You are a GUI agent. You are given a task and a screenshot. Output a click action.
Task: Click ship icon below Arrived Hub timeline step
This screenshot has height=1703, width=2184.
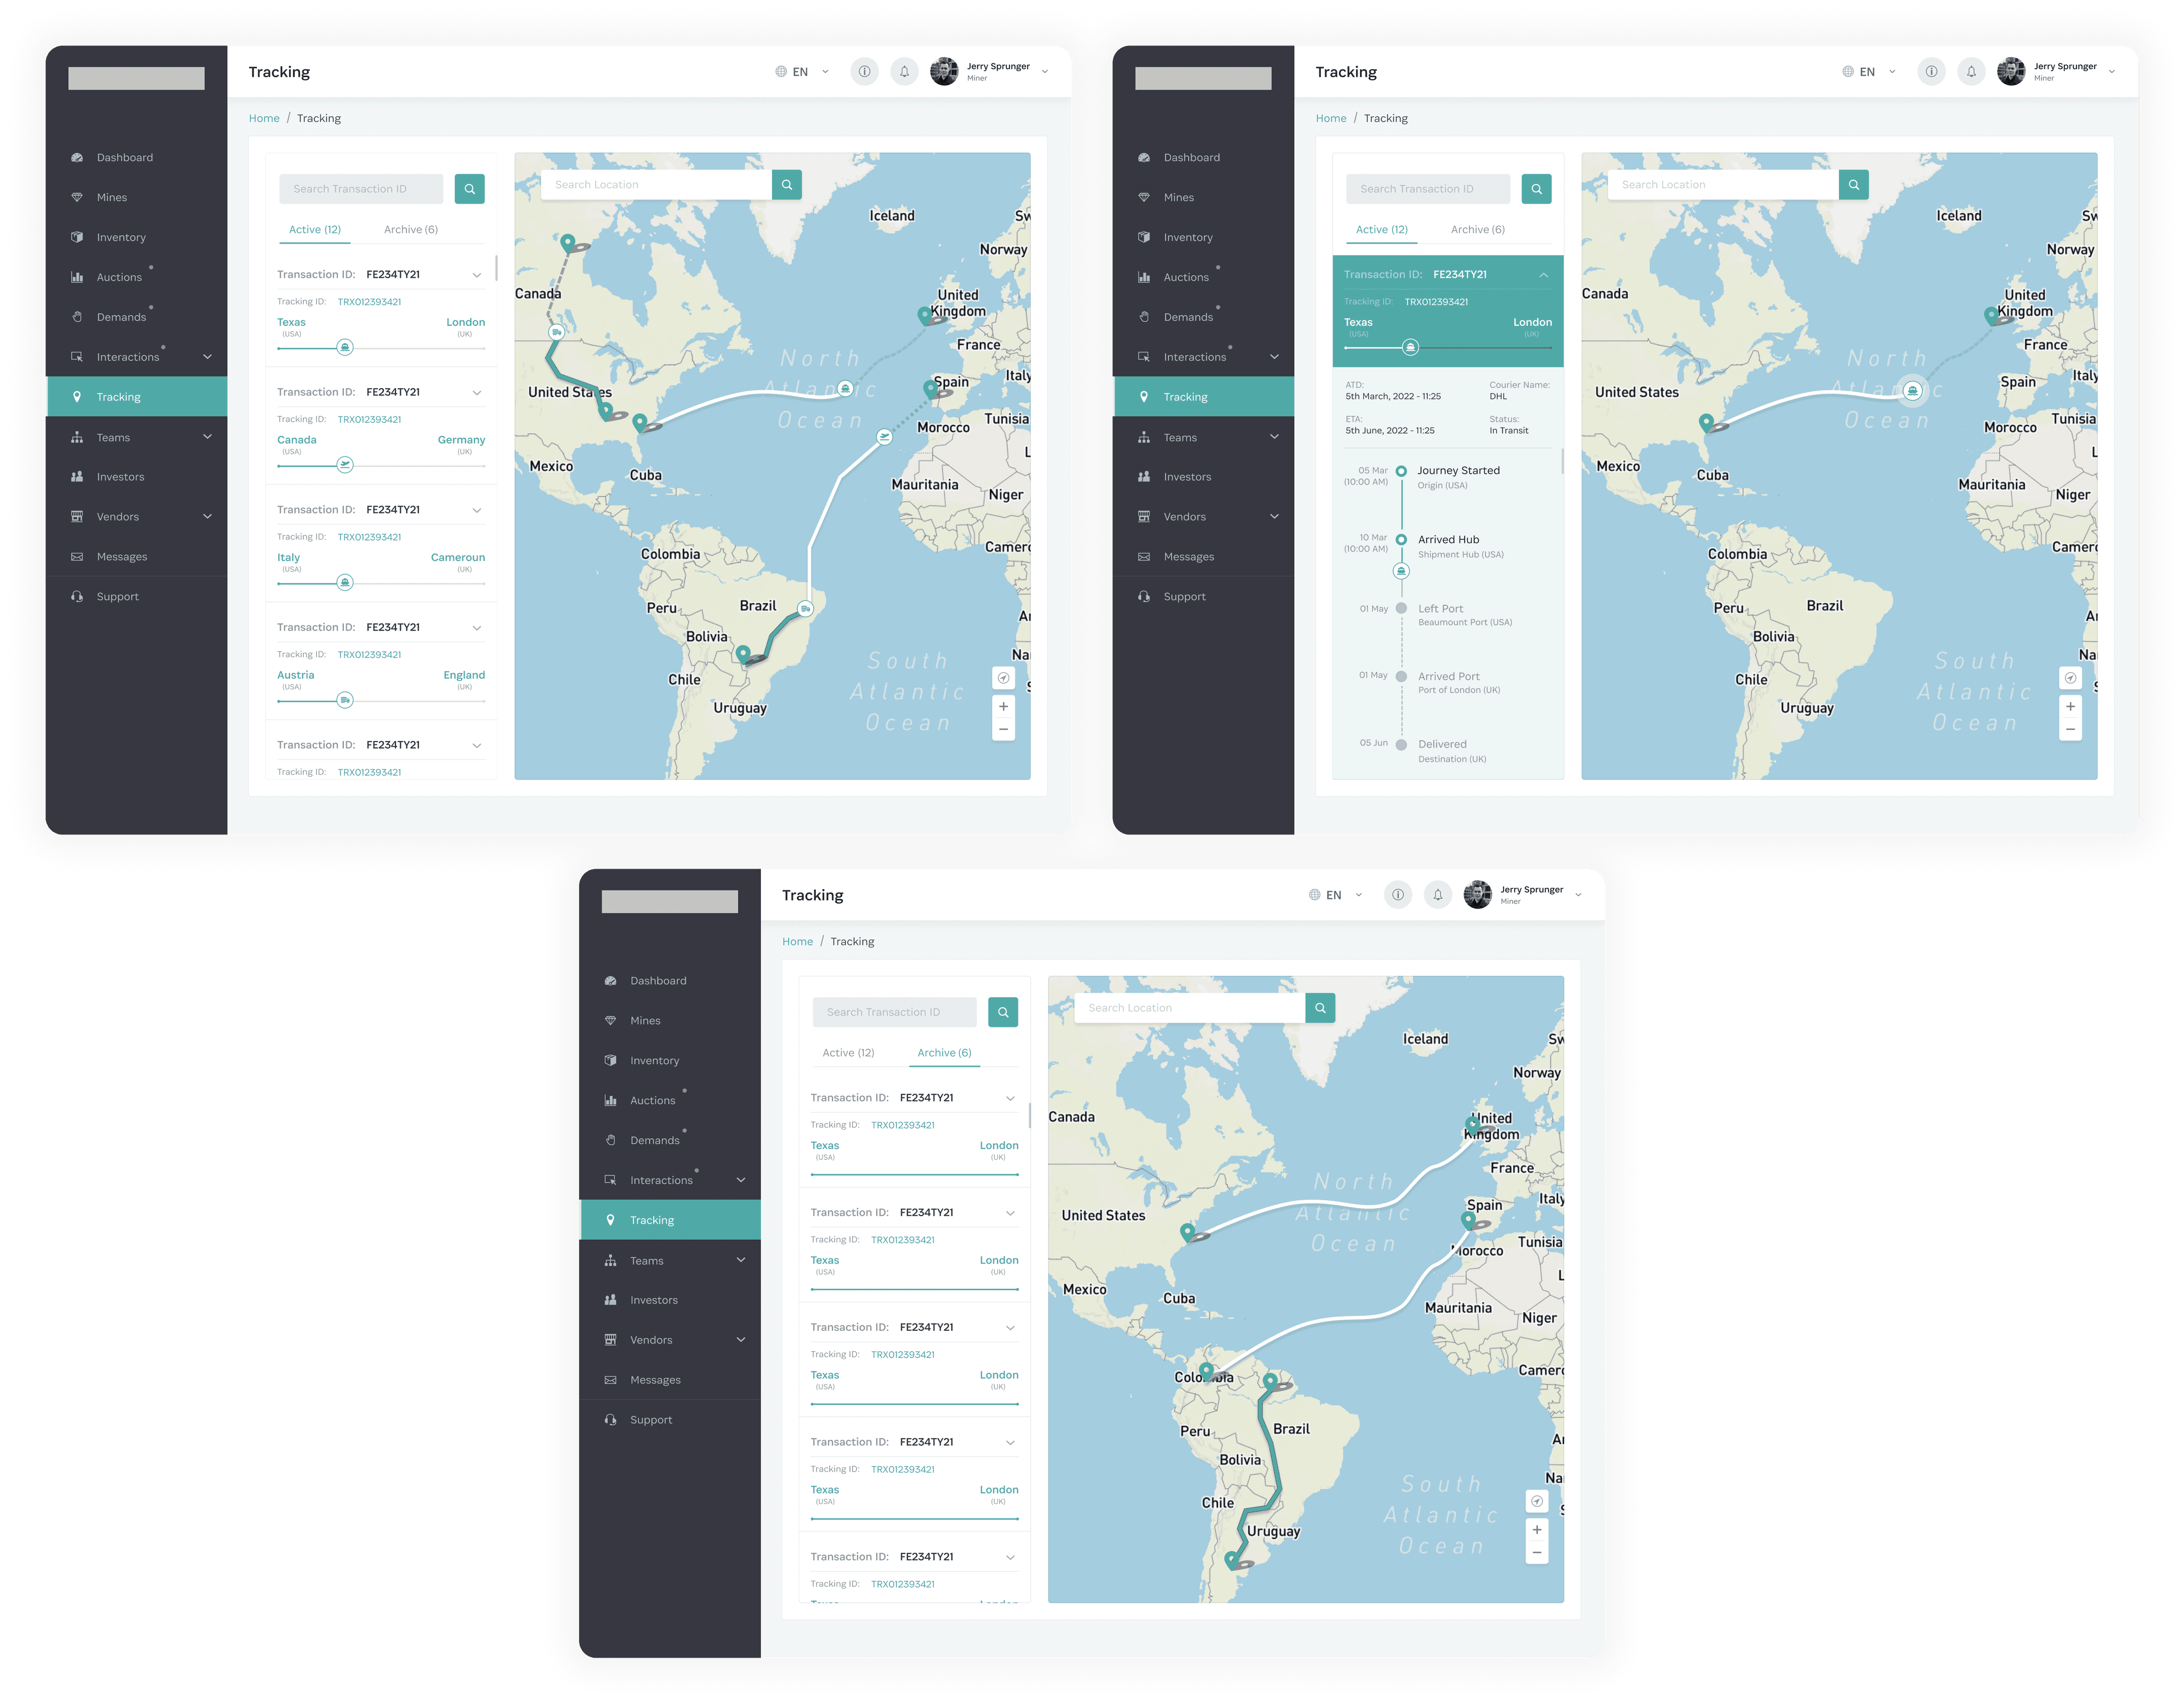click(x=1401, y=571)
